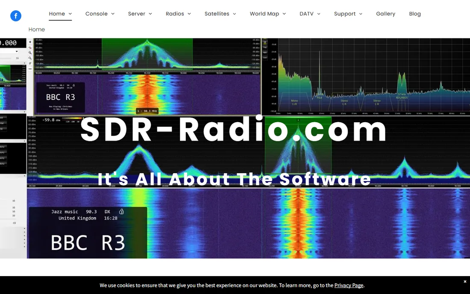Open the Console menu

tap(96, 14)
